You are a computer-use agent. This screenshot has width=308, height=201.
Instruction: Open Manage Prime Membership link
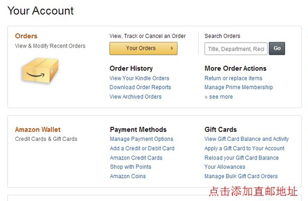(239, 87)
